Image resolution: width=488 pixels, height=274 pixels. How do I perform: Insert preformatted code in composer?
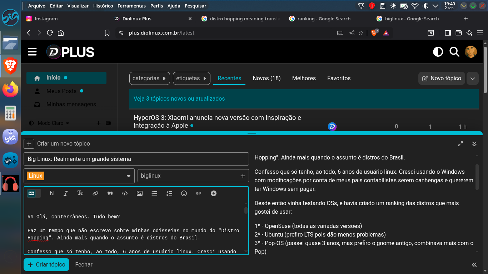pos(125,193)
